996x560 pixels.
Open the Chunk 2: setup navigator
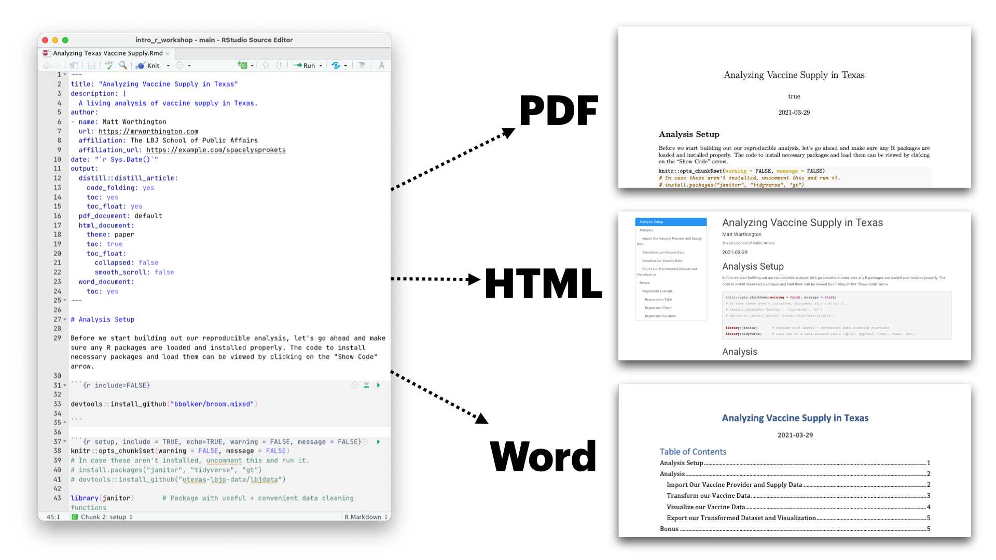click(x=103, y=517)
